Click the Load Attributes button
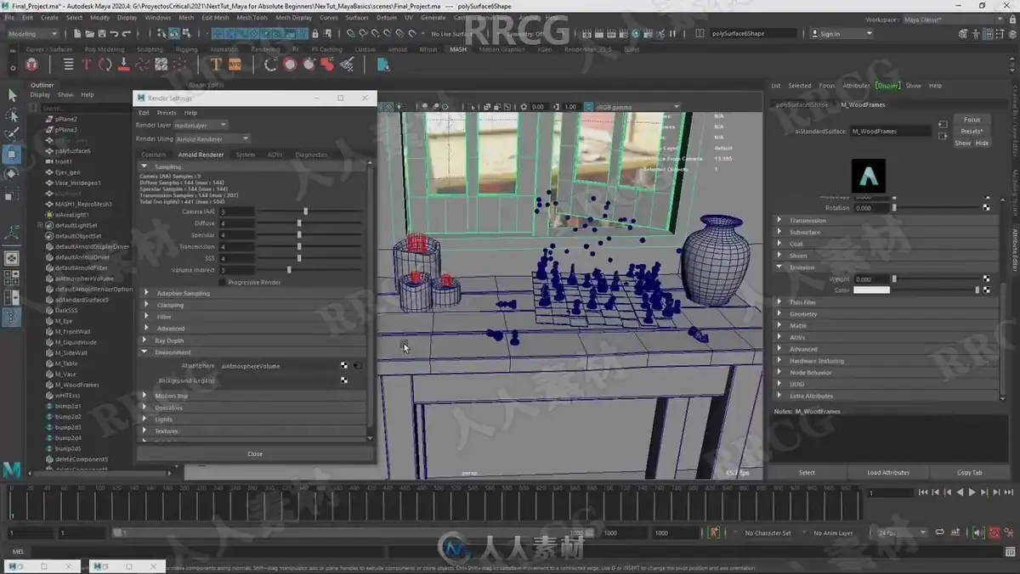The width and height of the screenshot is (1020, 574). [x=888, y=473]
